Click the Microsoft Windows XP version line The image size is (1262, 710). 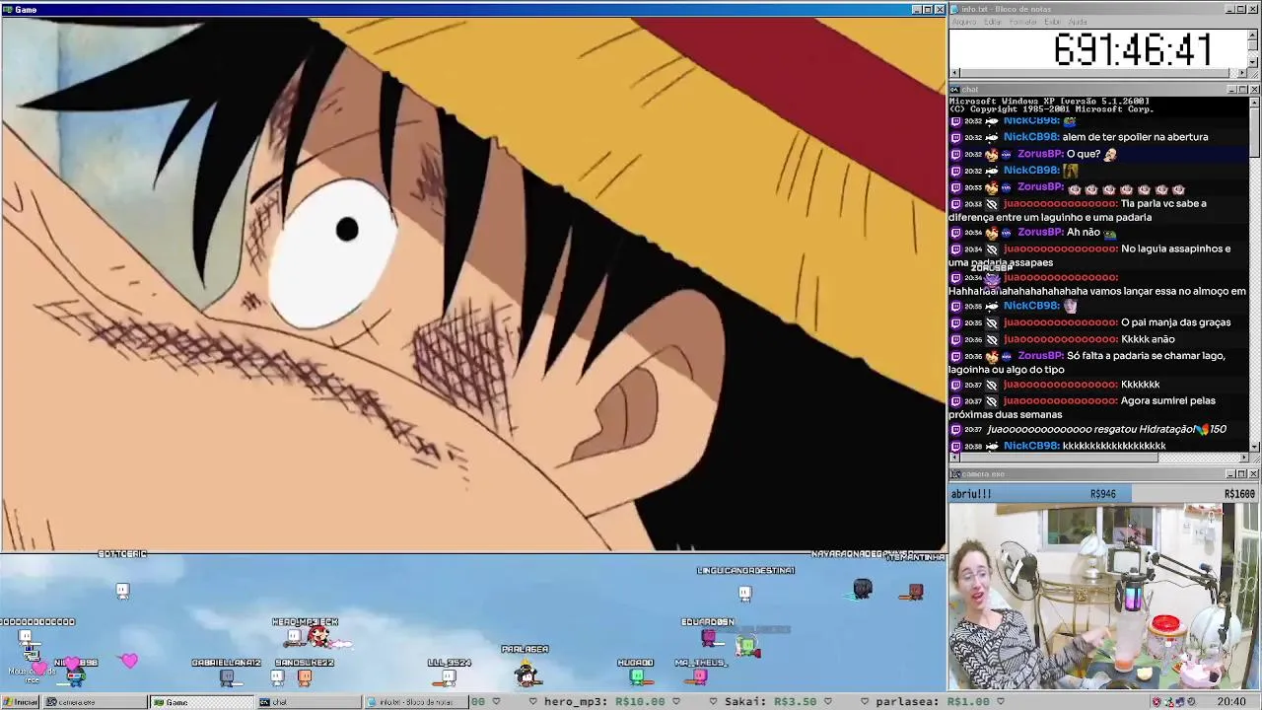[x=1049, y=101]
